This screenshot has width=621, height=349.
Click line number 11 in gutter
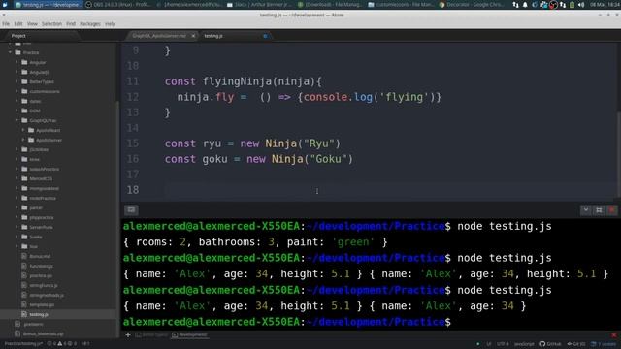tap(133, 81)
